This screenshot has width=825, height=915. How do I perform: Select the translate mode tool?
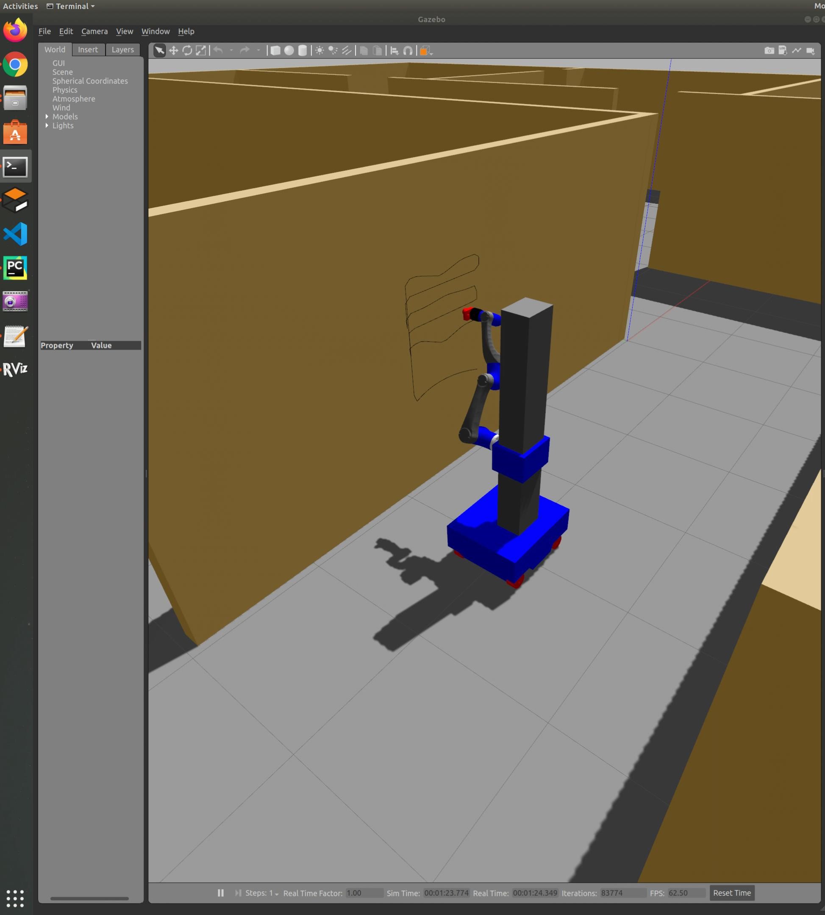tap(173, 51)
